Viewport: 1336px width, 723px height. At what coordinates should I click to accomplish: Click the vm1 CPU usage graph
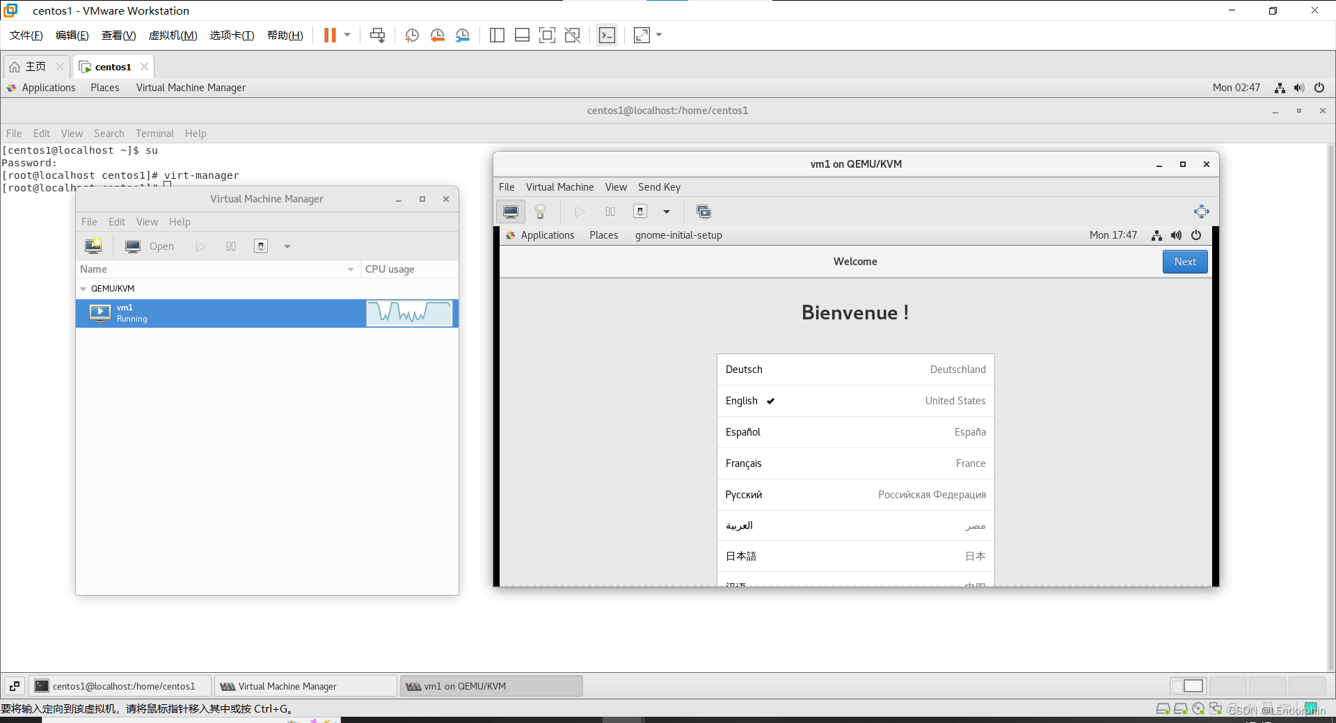pos(409,313)
